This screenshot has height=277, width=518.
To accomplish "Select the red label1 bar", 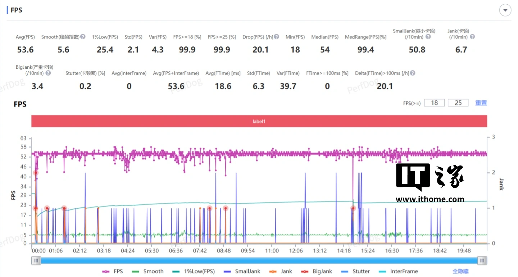I will point(259,121).
